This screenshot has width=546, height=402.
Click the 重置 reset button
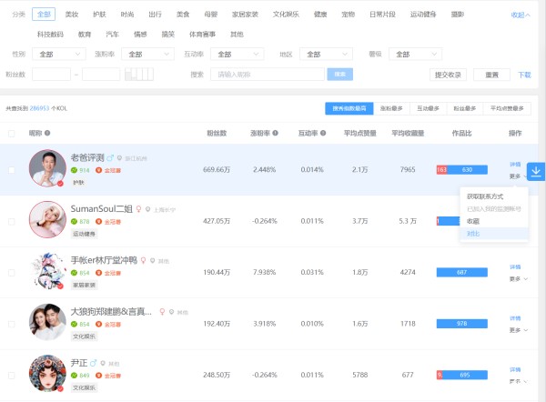[x=491, y=75]
